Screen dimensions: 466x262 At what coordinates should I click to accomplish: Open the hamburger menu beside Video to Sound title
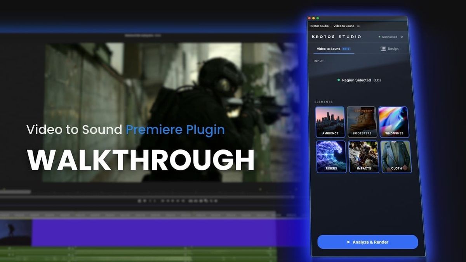(358, 26)
